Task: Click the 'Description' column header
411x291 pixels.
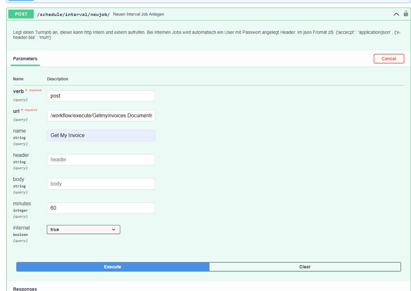Action: click(57, 79)
